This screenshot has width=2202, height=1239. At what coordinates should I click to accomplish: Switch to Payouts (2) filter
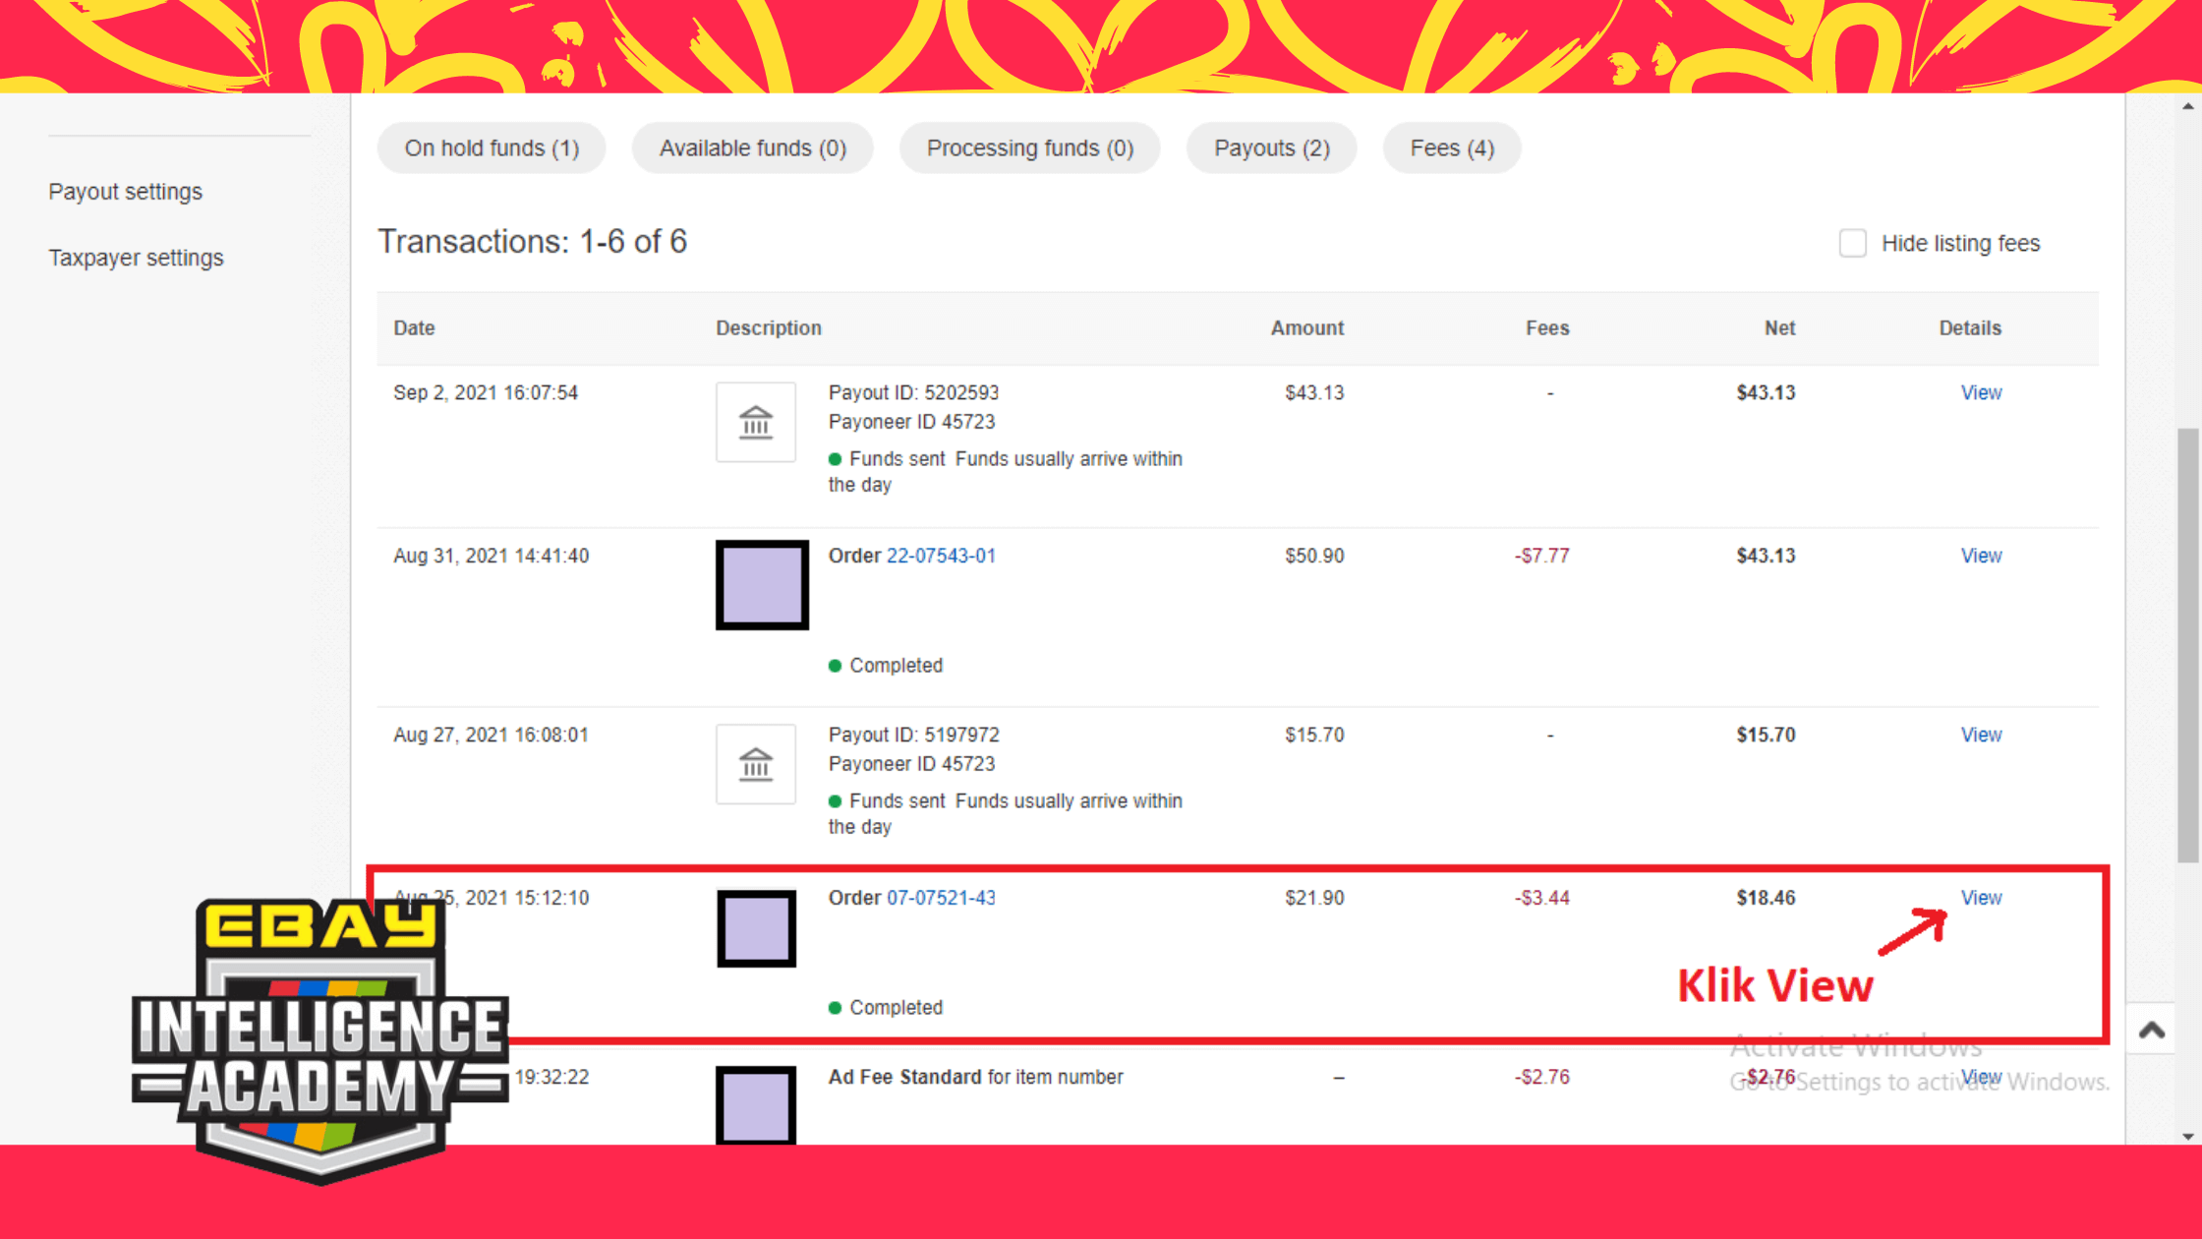pos(1271,148)
